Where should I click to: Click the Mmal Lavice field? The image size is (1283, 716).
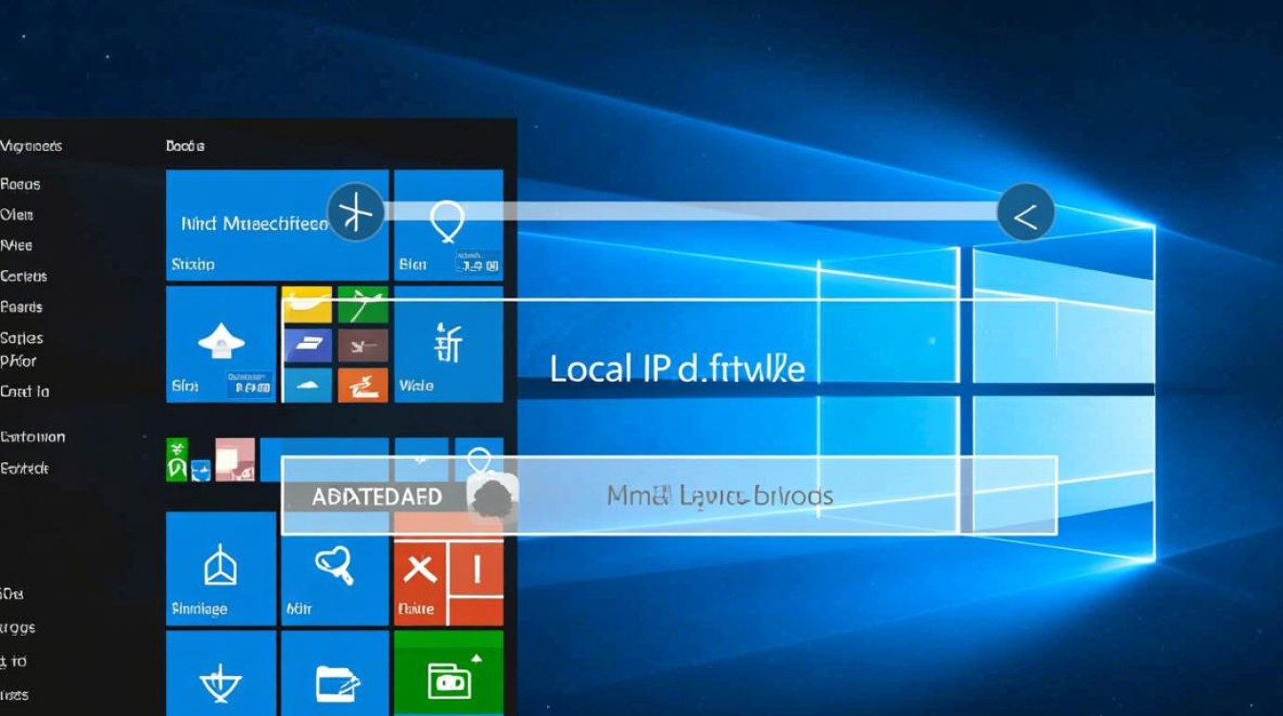[x=720, y=496]
